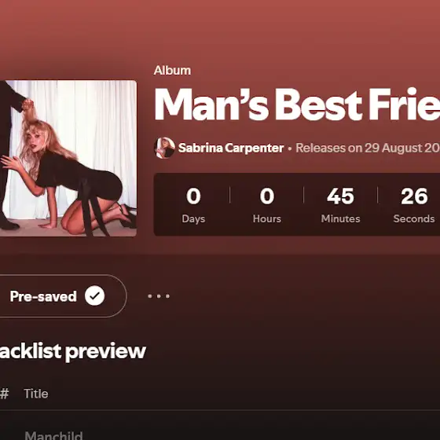This screenshot has height=440, width=440.
Task: Toggle the Pre-saved checkmark icon
Action: (95, 295)
